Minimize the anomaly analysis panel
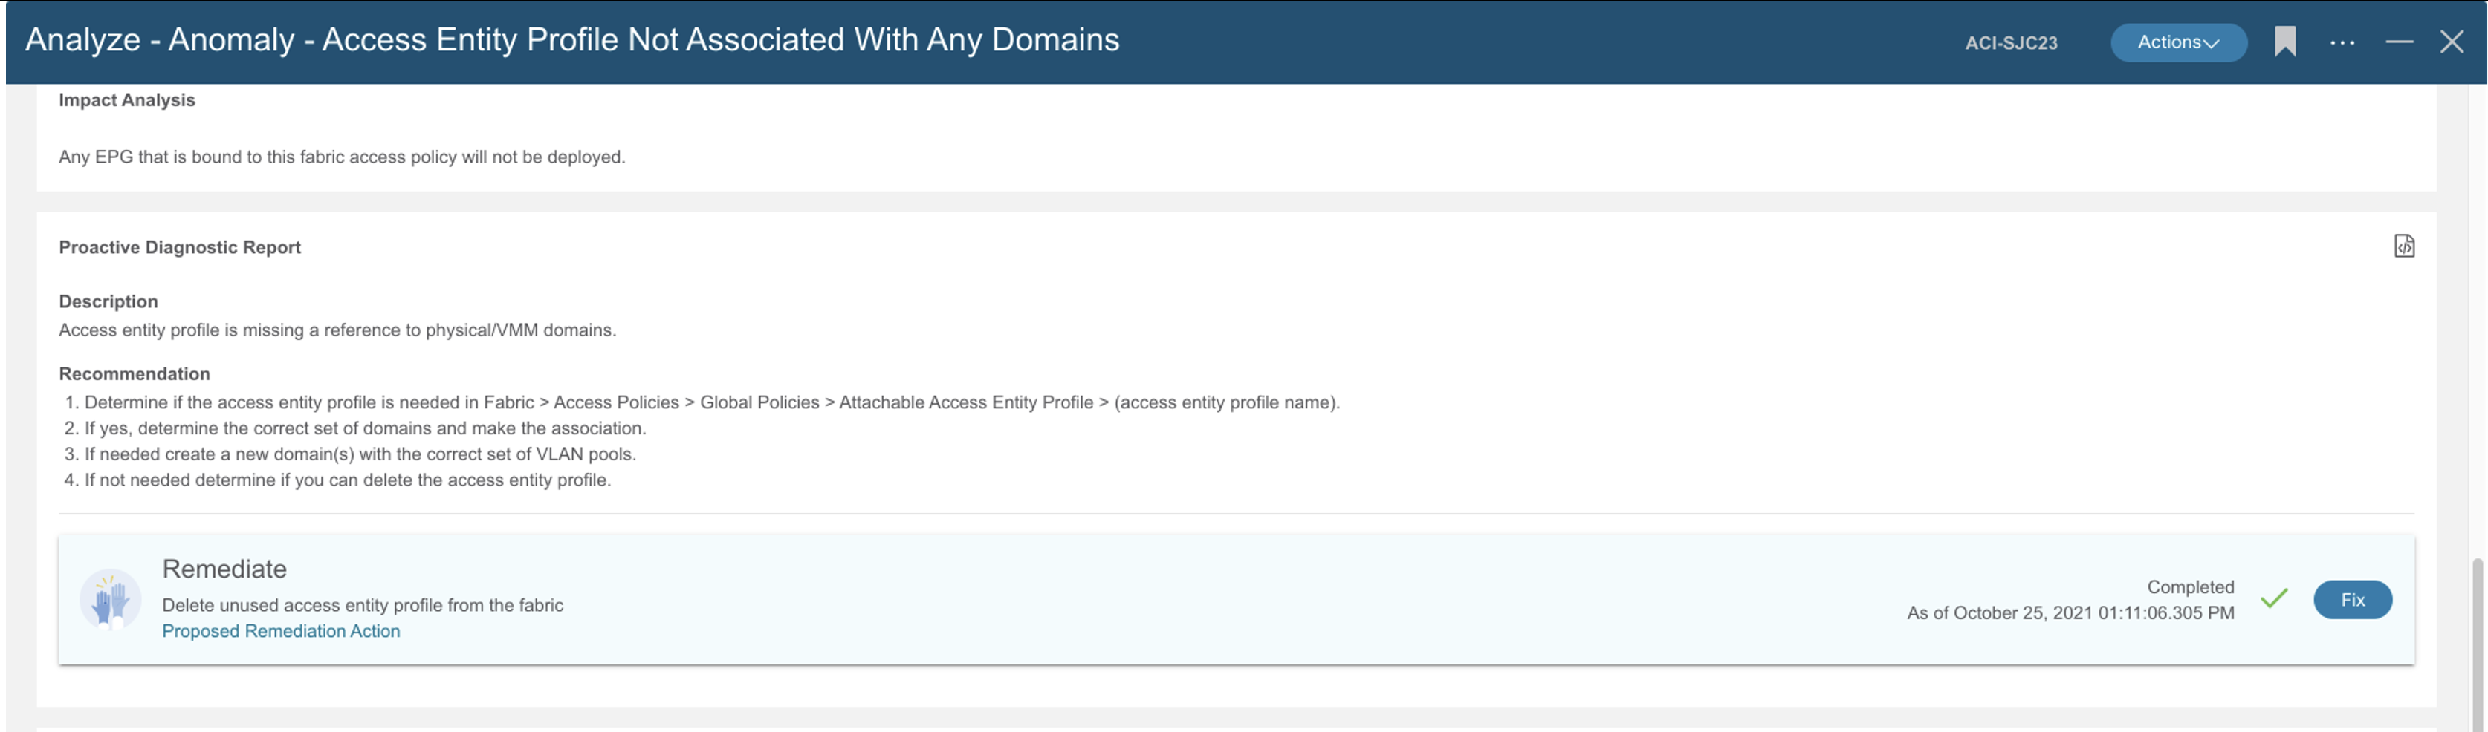2488x732 pixels. [x=2399, y=42]
